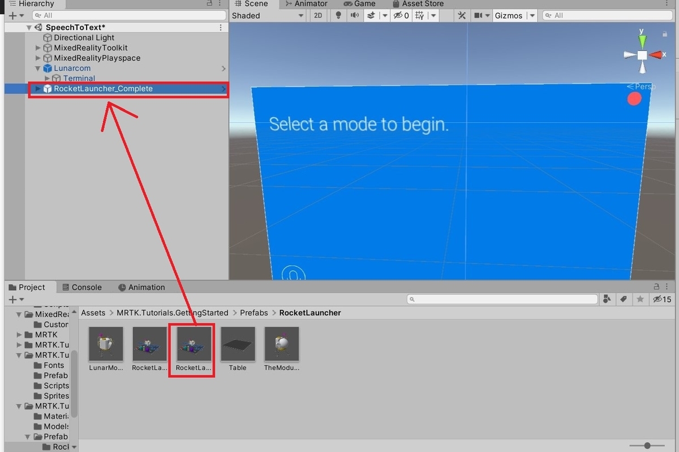Toggle the Project panel lock icon
The image size is (679, 452).
657,287
